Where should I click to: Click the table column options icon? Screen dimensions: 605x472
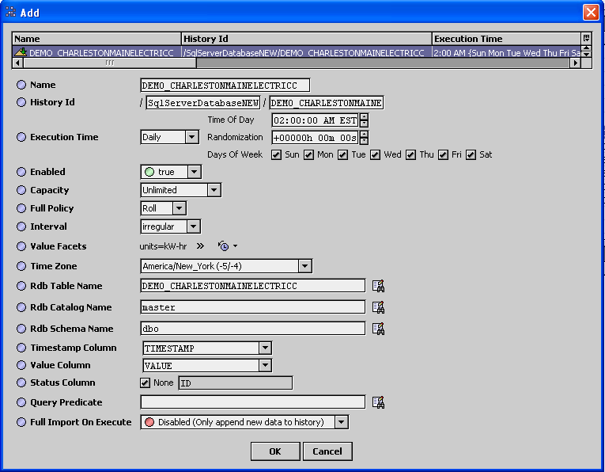(586, 38)
